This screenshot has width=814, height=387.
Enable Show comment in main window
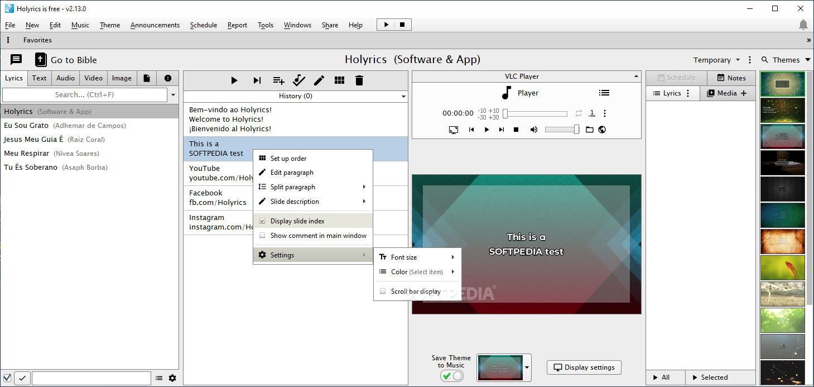pyautogui.click(x=262, y=235)
